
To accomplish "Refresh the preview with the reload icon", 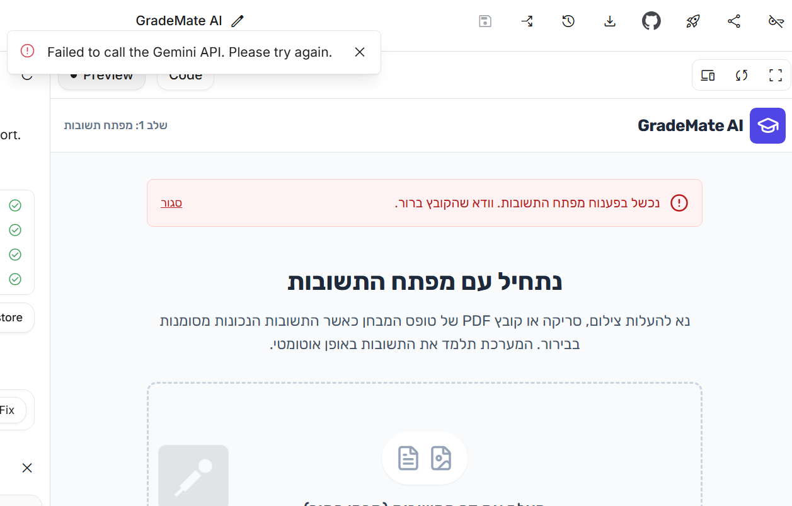I will 742,75.
